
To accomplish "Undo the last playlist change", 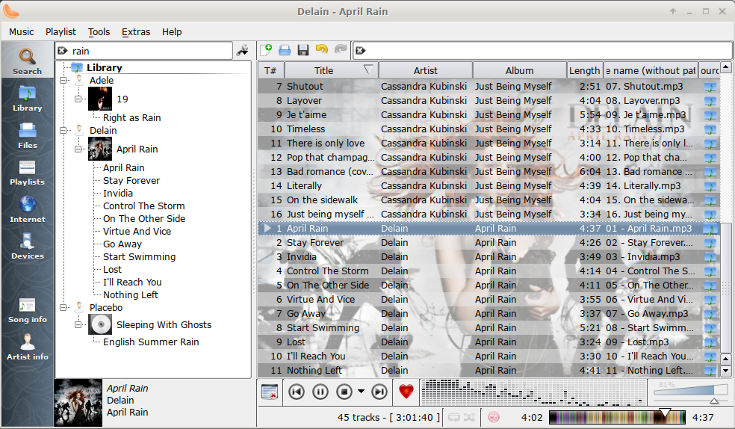I will click(x=322, y=49).
